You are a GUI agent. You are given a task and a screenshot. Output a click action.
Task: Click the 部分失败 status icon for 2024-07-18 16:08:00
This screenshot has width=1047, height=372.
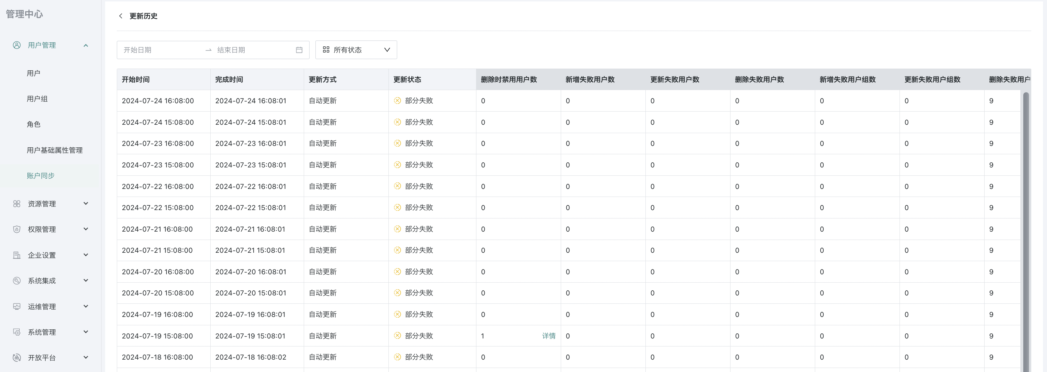398,357
